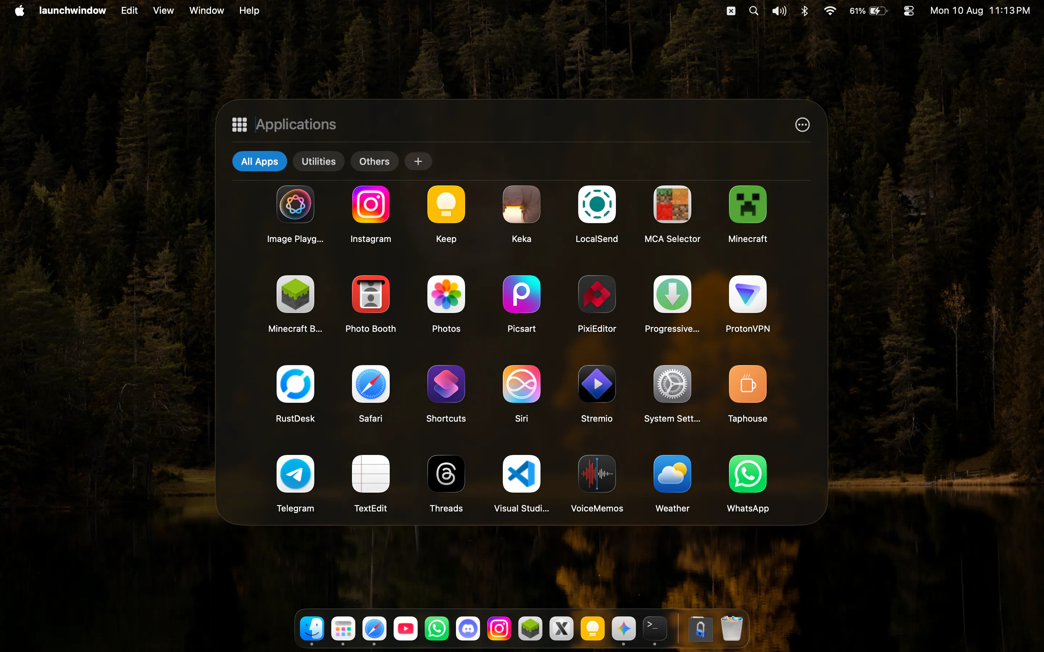Screen dimensions: 1044x652
Task: Open the Image Playground app
Action: (x=295, y=204)
